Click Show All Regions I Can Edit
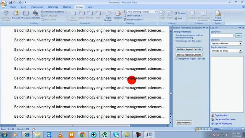This screenshot has height=138, width=245. point(189,55)
